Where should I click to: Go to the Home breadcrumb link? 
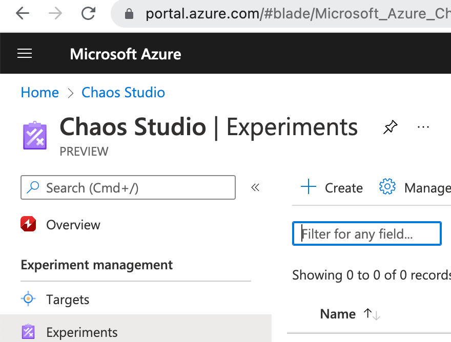(x=40, y=93)
